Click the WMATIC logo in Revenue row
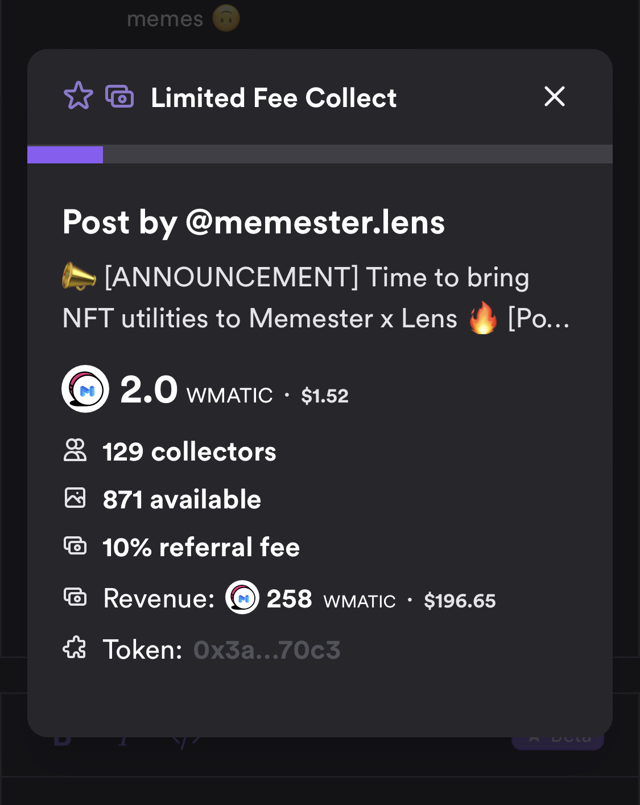Screen dimensions: 640x805 242,597
